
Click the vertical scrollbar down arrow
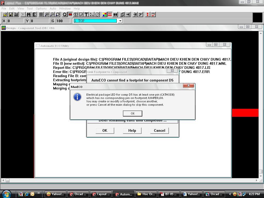coord(261,176)
